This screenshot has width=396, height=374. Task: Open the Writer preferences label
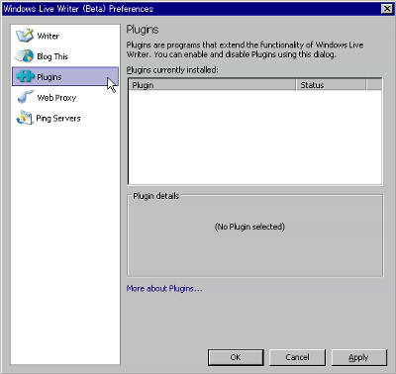coord(48,36)
